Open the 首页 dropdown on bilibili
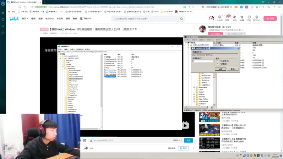 pos(25,19)
